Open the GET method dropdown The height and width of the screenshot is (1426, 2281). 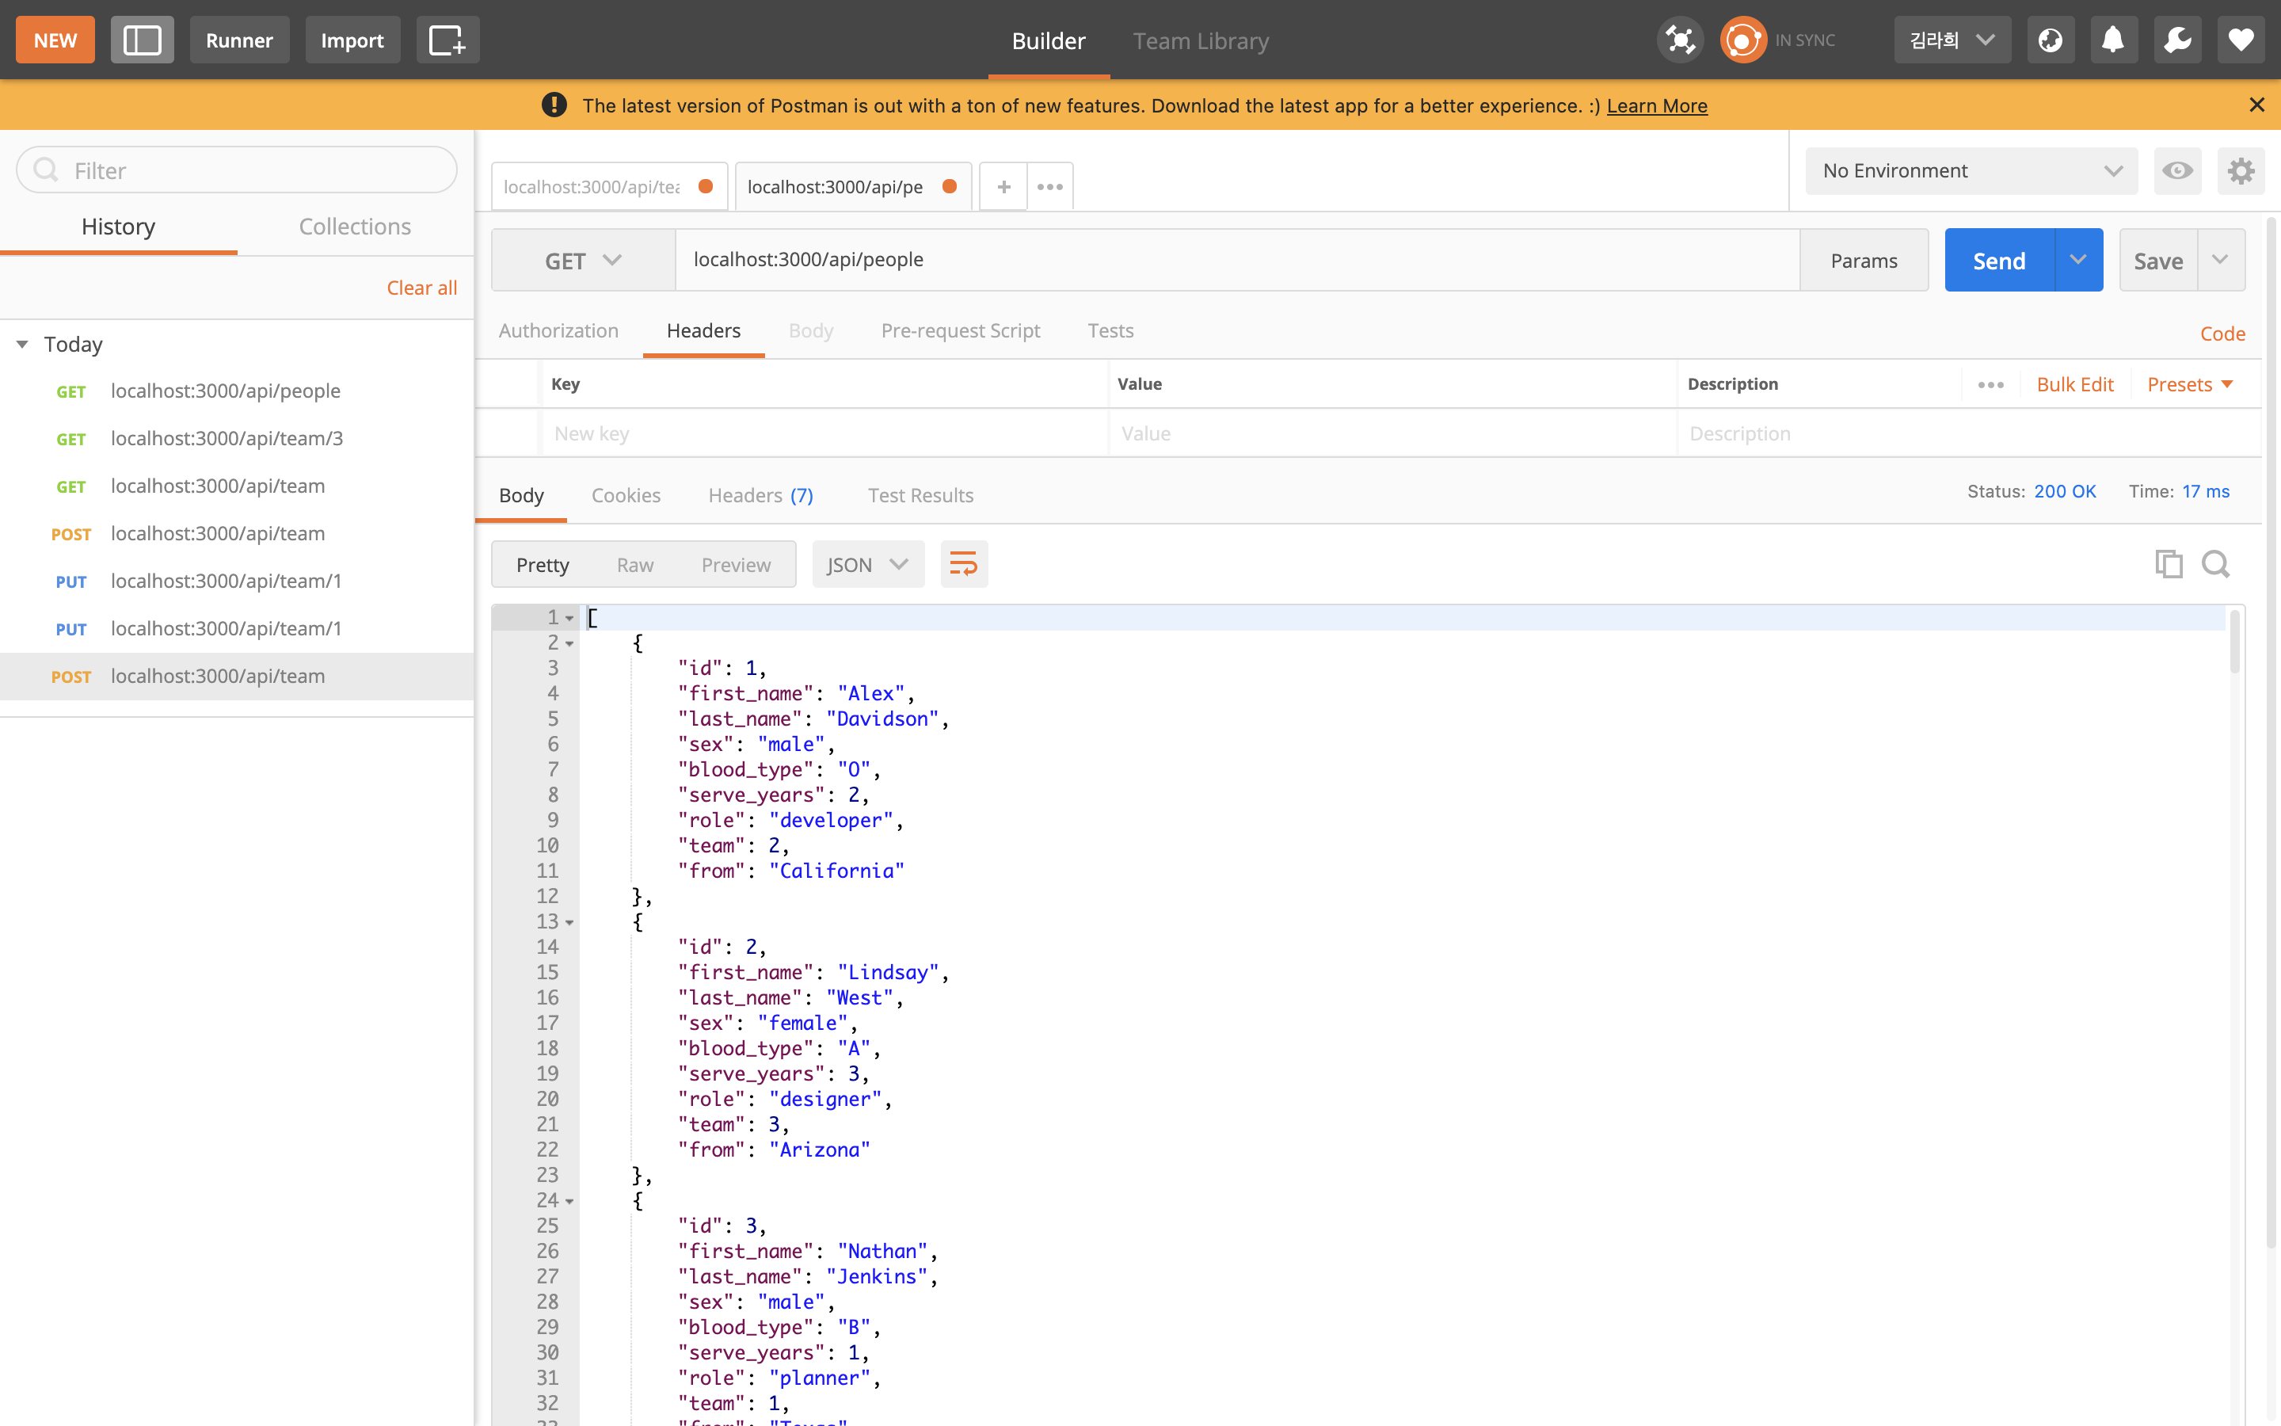pos(582,261)
